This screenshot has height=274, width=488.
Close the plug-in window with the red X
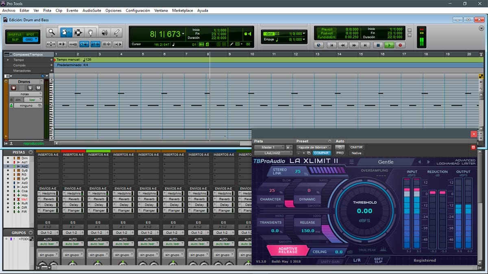(x=473, y=134)
